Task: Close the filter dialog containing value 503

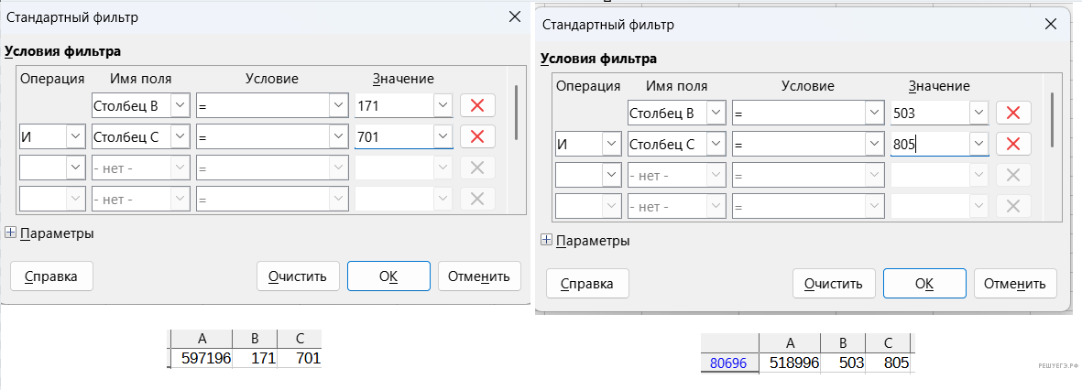Action: coord(1048,25)
